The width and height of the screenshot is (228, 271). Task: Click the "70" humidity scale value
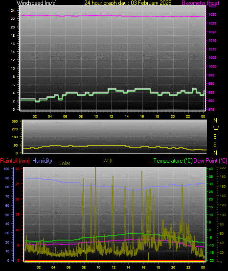click(7, 197)
